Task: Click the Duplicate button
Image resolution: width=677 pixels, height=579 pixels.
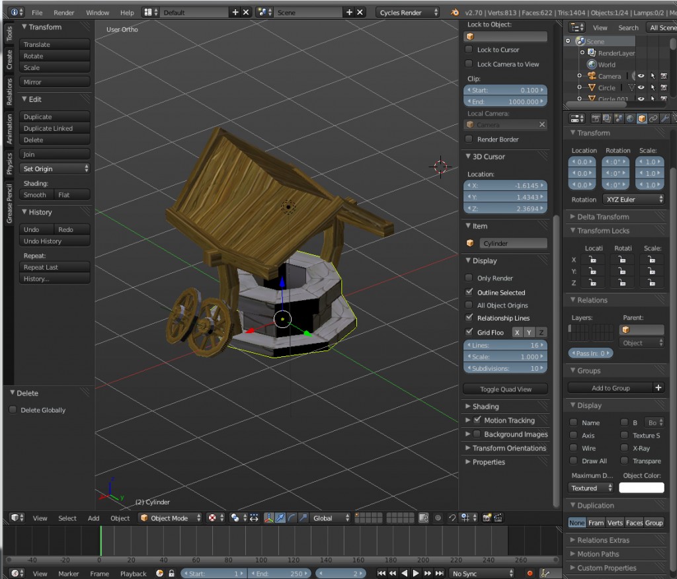Action: coord(55,116)
